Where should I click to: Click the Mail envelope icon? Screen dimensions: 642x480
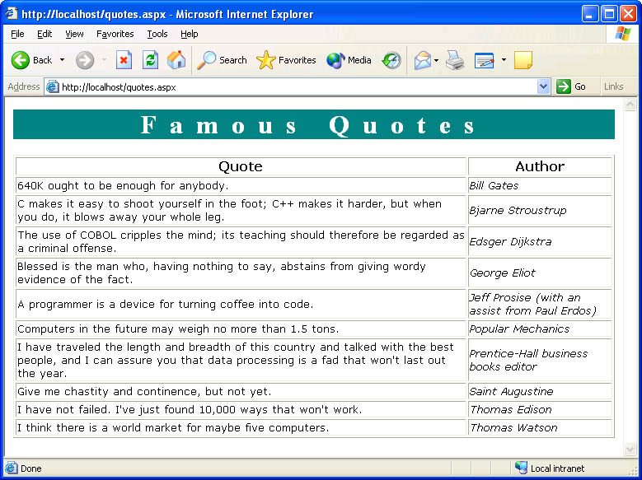tap(423, 61)
